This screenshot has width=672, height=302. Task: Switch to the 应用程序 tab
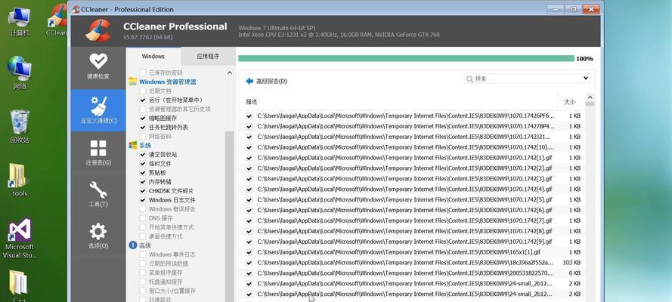pos(208,56)
